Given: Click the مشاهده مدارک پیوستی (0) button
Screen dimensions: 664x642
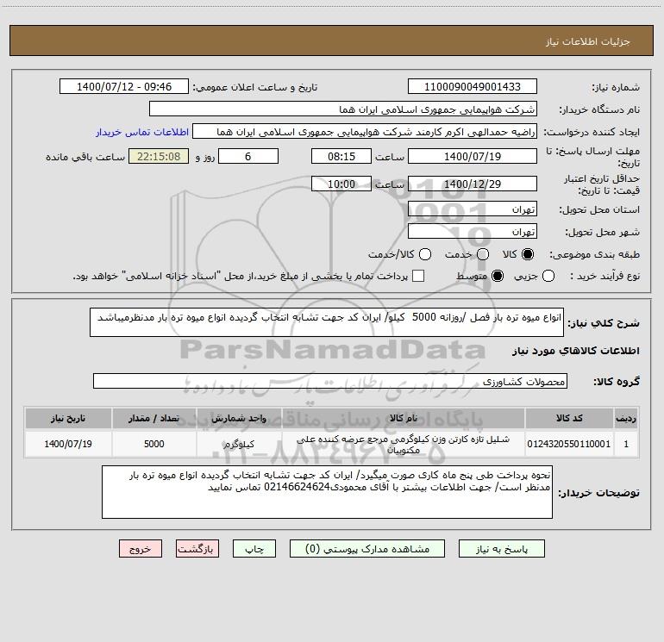Looking at the screenshot, I should [x=367, y=549].
